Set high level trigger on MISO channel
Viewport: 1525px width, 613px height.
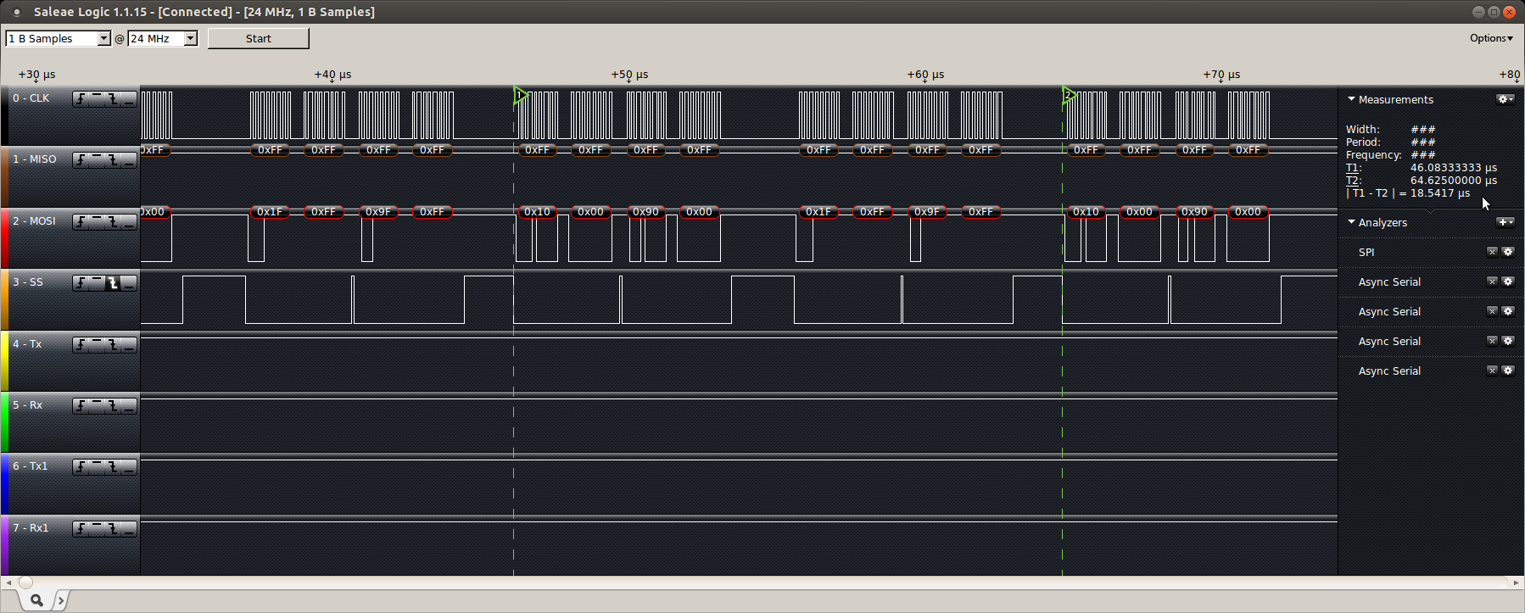(97, 160)
